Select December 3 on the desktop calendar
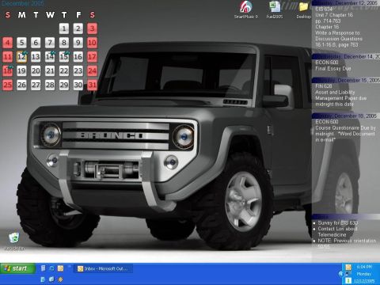 pyautogui.click(x=92, y=28)
